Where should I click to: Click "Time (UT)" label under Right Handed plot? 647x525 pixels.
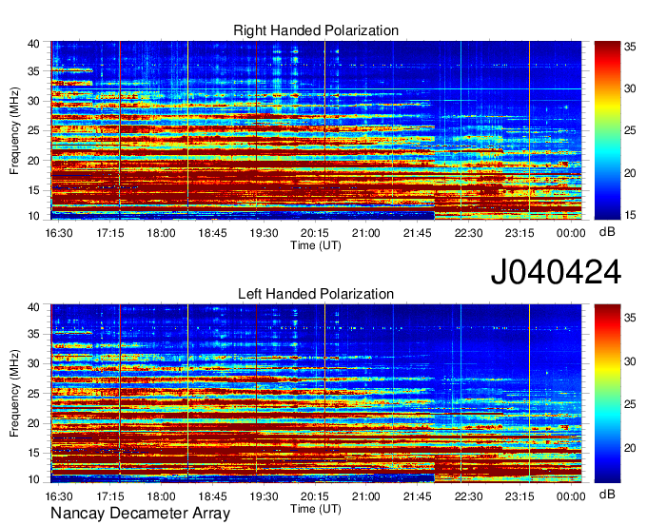(316, 245)
